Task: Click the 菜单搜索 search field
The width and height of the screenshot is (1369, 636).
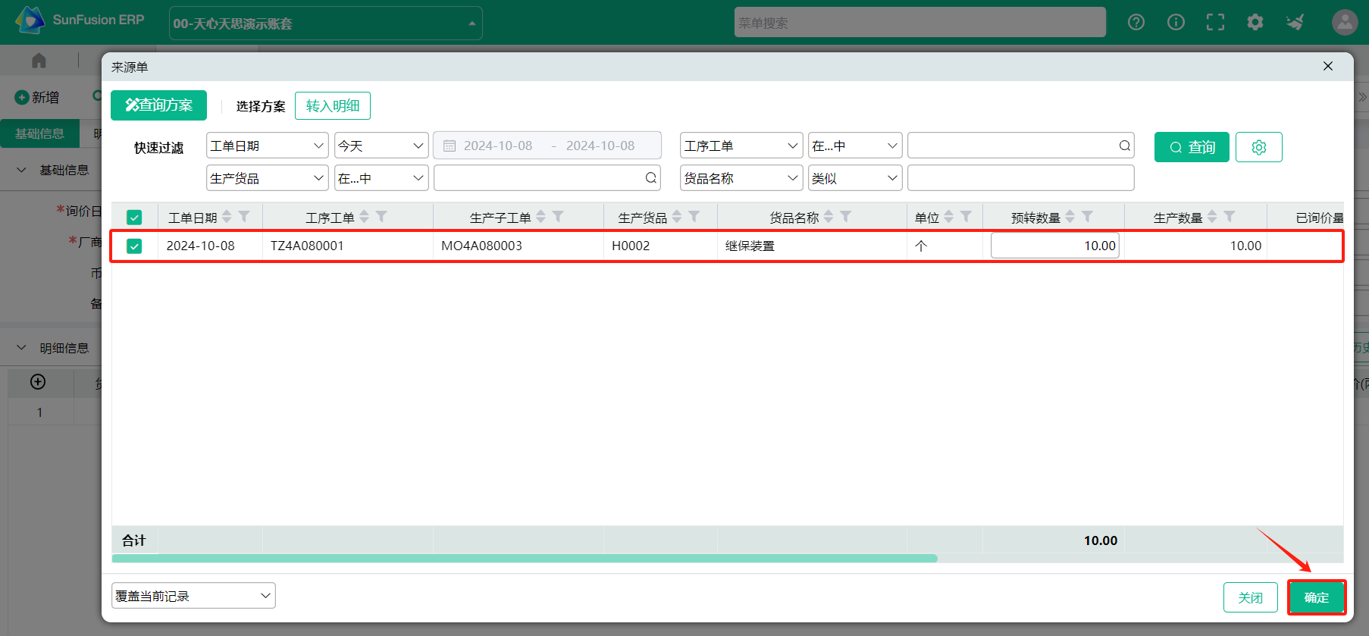Action: click(x=920, y=23)
